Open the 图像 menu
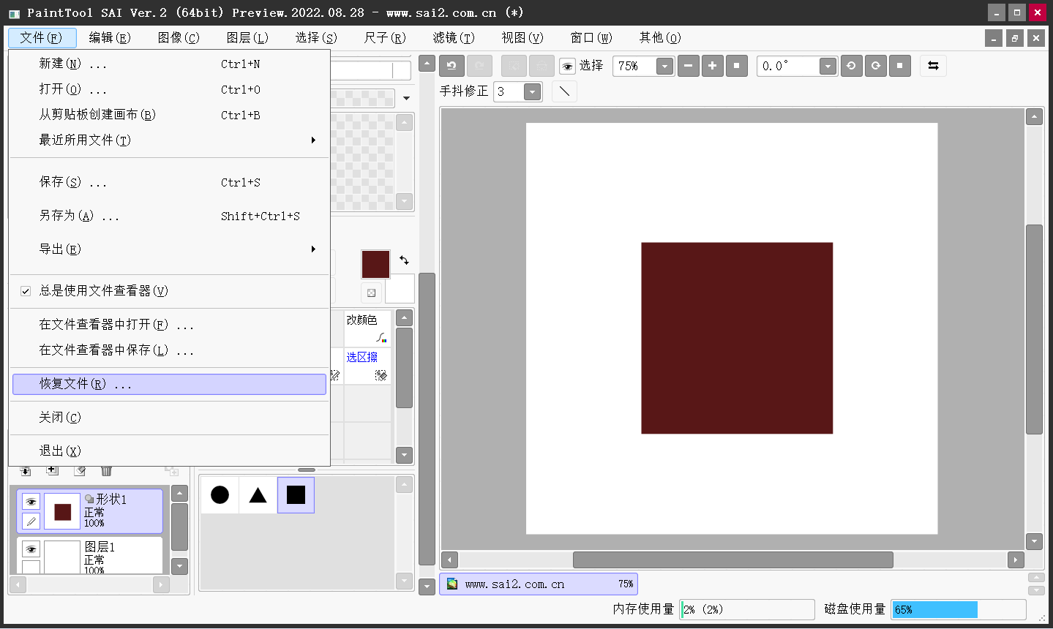The width and height of the screenshot is (1053, 629). (179, 38)
